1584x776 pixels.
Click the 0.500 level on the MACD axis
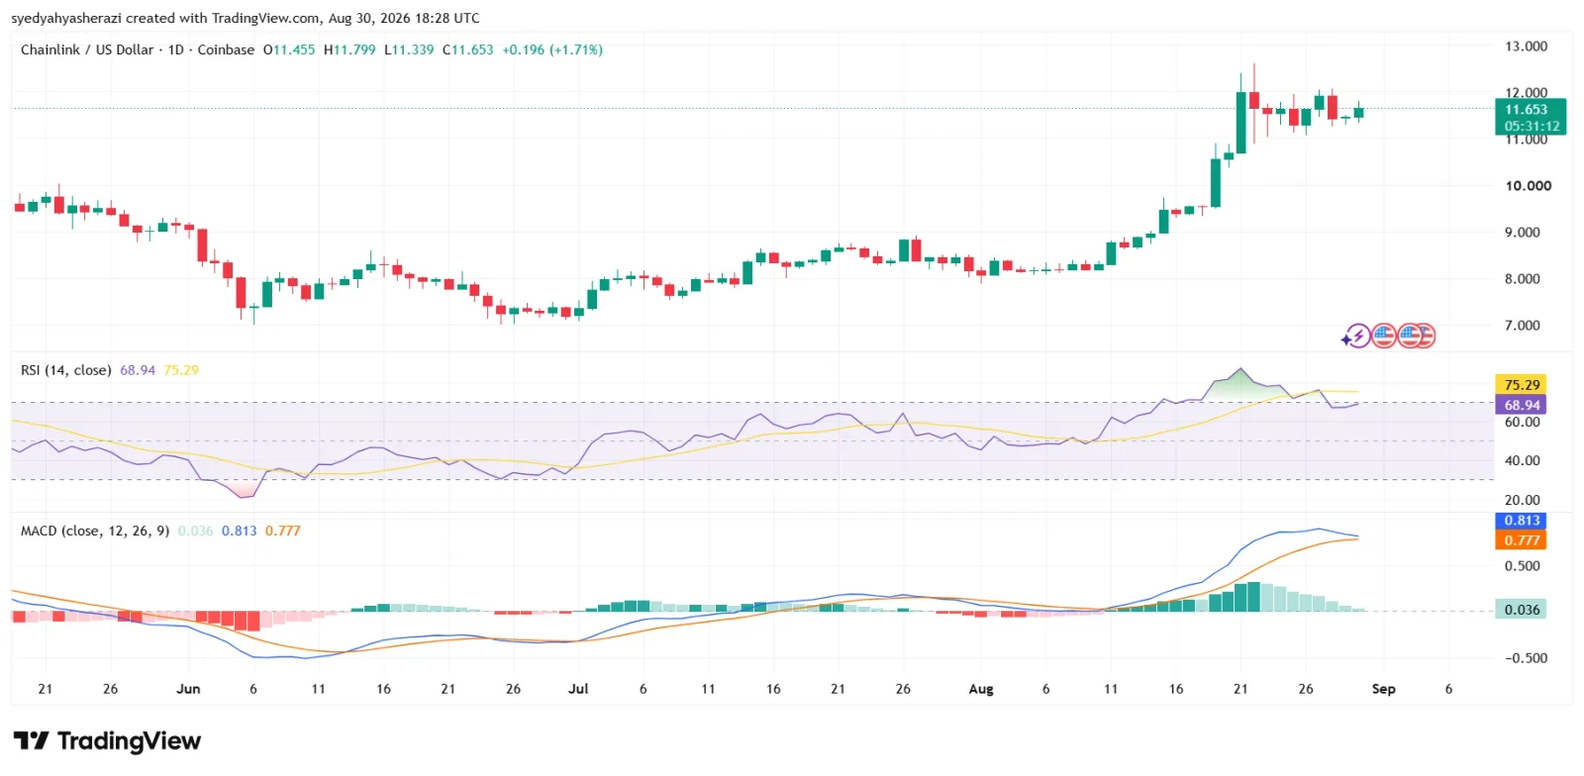pyautogui.click(x=1523, y=566)
